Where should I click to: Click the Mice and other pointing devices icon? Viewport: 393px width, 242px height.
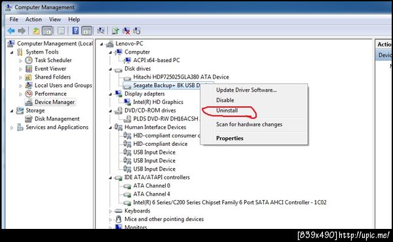coord(119,219)
